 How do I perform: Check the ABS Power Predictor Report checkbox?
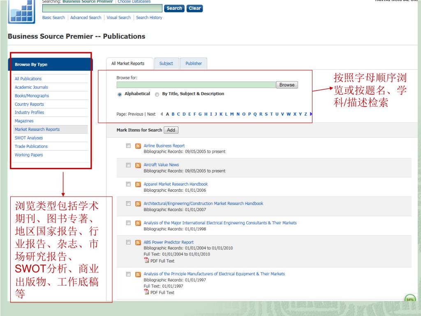pos(128,242)
